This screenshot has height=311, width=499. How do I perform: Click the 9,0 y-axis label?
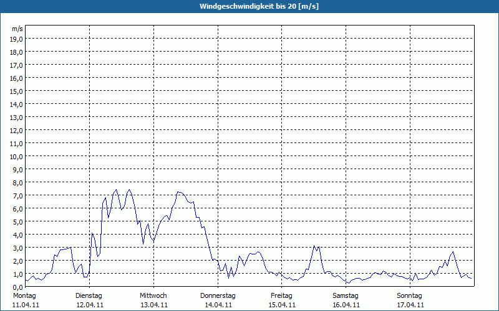(x=18, y=169)
